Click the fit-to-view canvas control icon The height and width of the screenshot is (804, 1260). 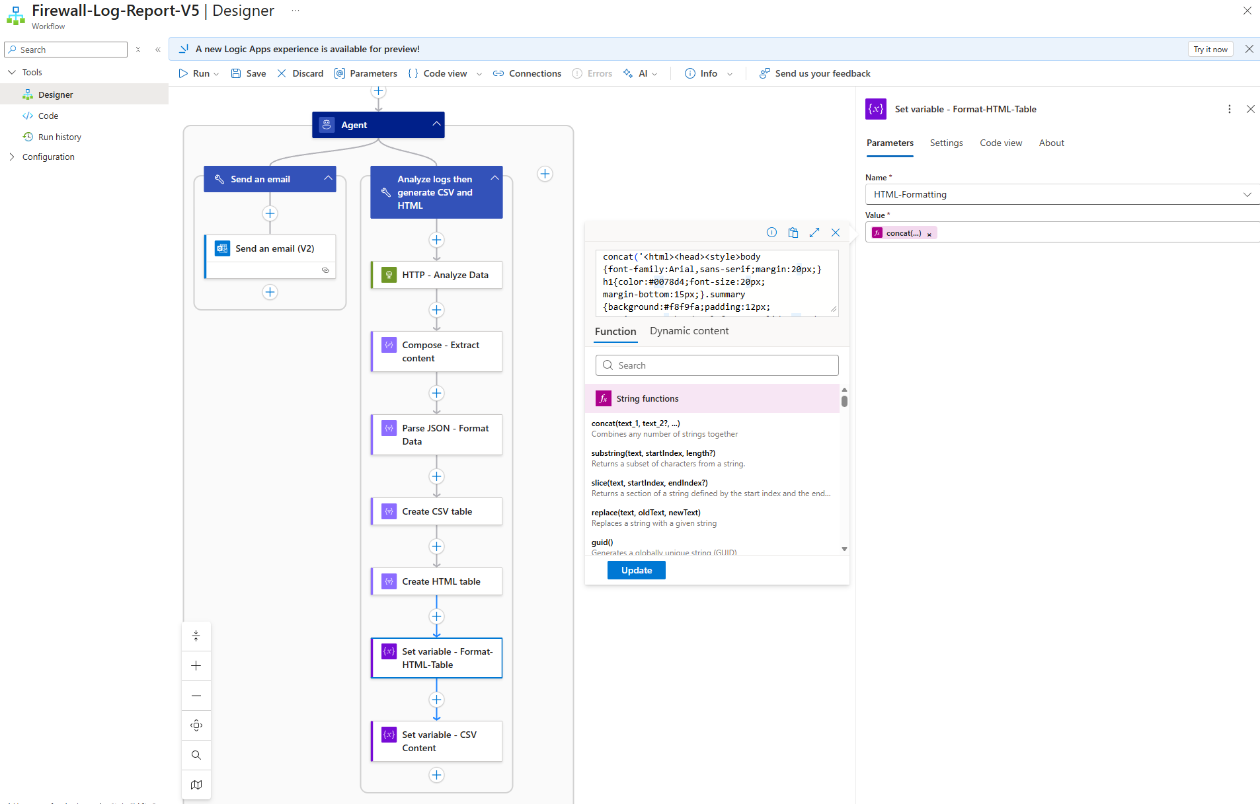coord(196,725)
